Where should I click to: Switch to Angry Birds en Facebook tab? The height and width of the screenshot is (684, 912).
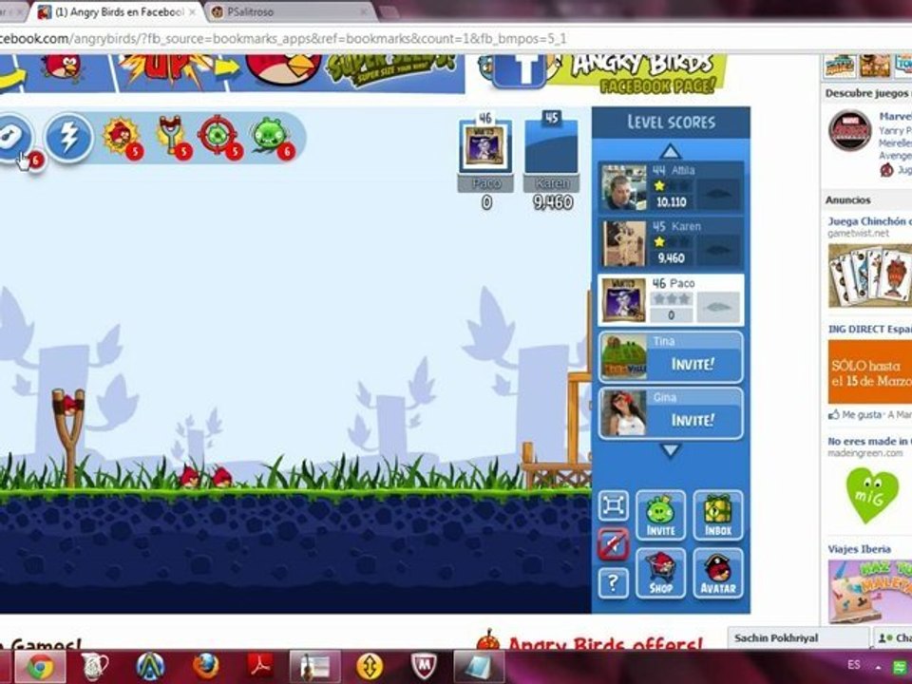tap(118, 11)
